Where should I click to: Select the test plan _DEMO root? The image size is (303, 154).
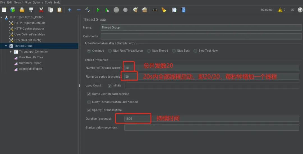click(x=26, y=17)
